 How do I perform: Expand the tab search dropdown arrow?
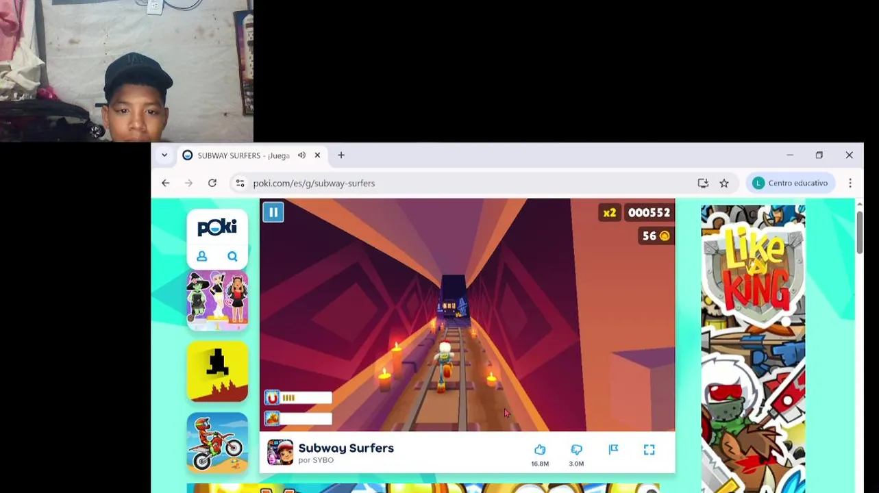click(164, 155)
